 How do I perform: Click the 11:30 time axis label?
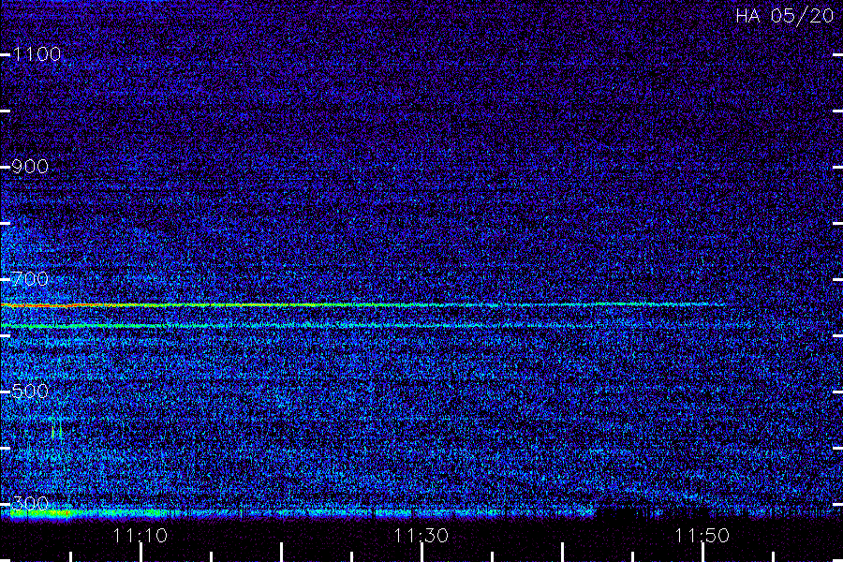coord(421,535)
